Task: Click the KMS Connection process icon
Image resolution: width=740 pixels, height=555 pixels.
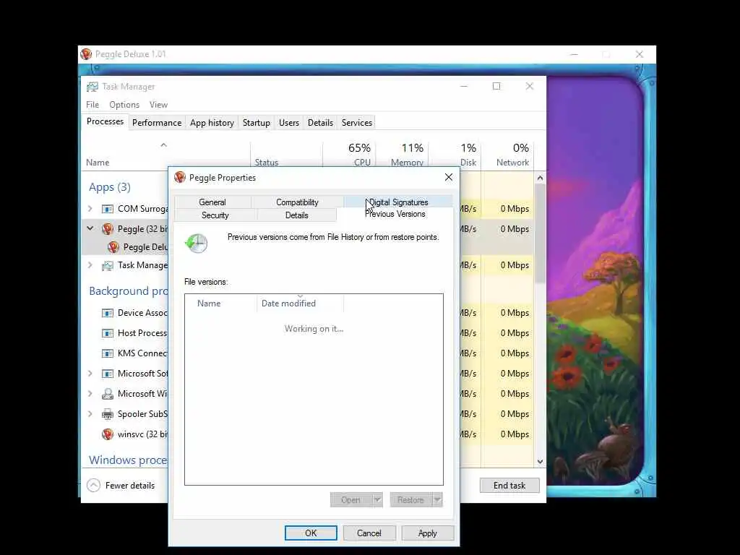Action: (108, 353)
